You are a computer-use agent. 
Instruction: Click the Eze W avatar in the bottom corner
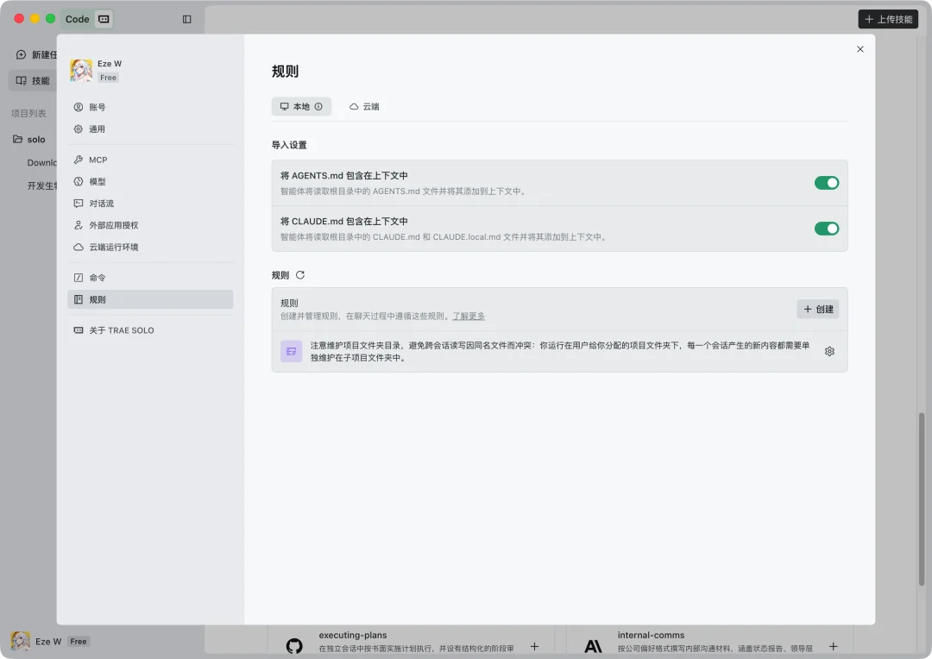coord(19,641)
